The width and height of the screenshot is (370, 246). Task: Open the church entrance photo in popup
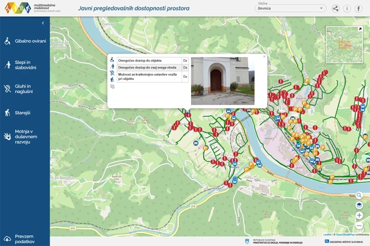(x=223, y=81)
